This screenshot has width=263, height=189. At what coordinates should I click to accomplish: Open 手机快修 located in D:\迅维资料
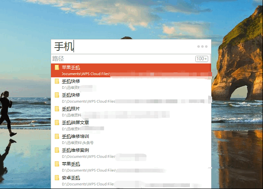tap(71, 81)
